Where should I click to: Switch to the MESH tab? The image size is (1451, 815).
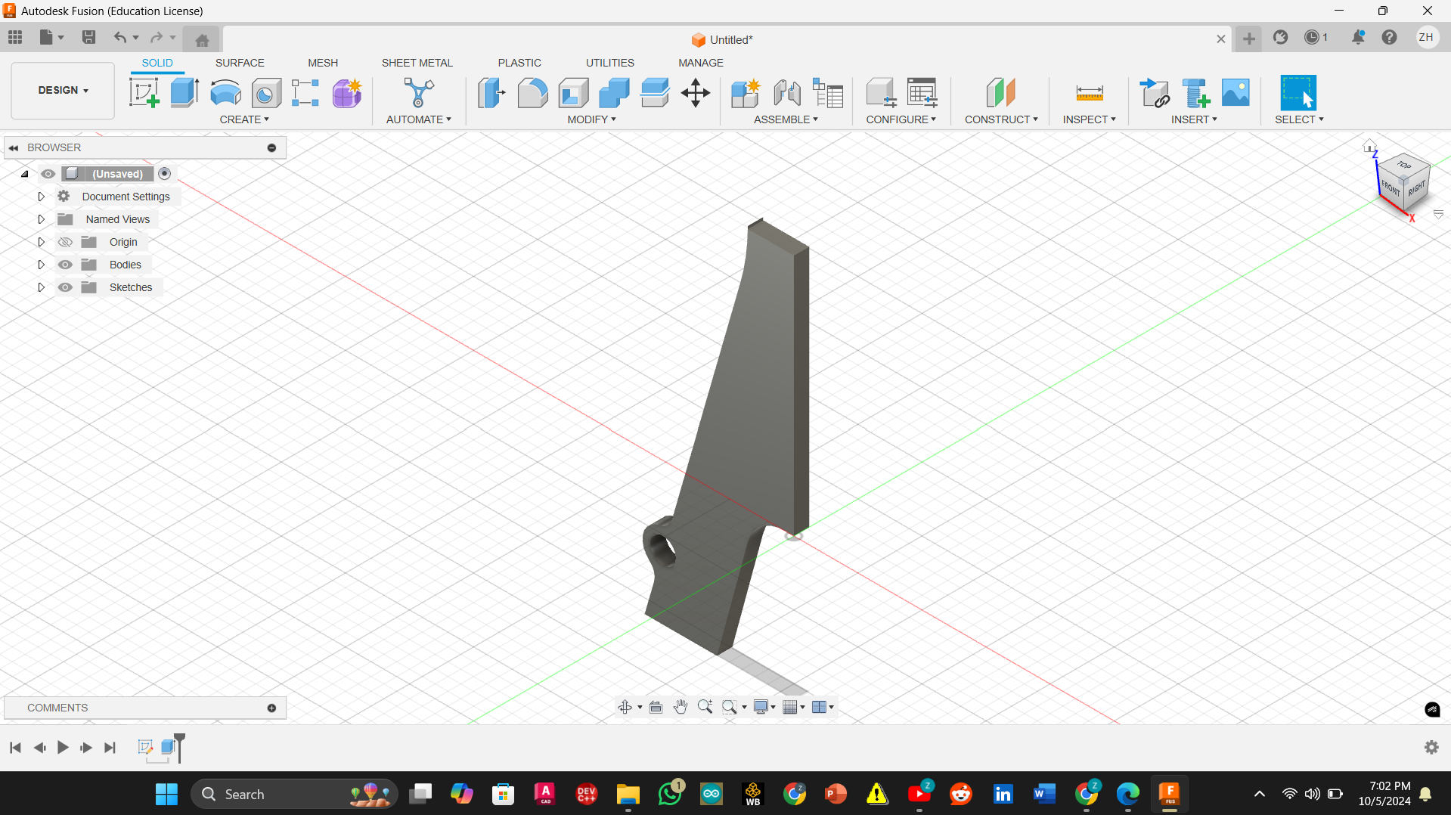tap(323, 63)
